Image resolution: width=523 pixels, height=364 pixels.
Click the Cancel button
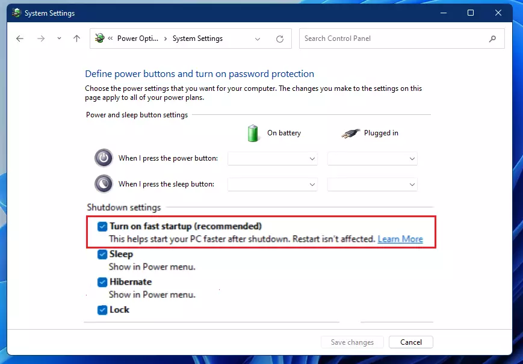click(411, 342)
